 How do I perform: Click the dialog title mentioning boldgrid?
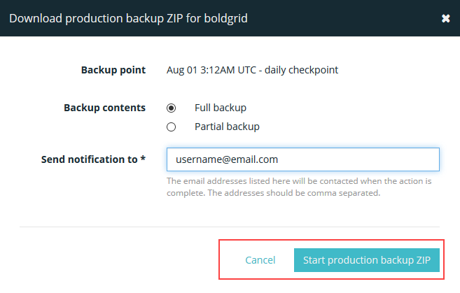[x=127, y=18]
